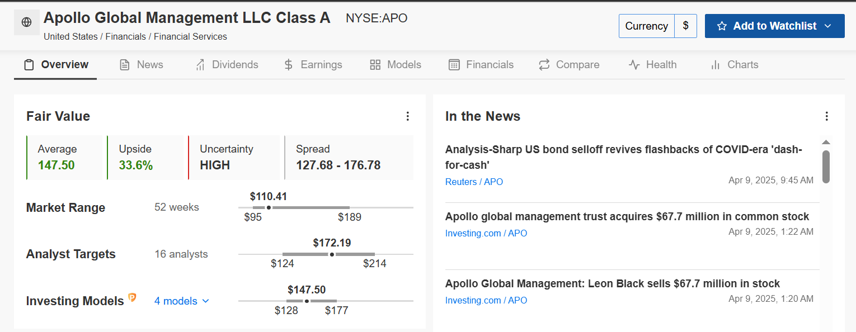856x332 pixels.
Task: Switch to the Models tab
Action: tap(396, 65)
